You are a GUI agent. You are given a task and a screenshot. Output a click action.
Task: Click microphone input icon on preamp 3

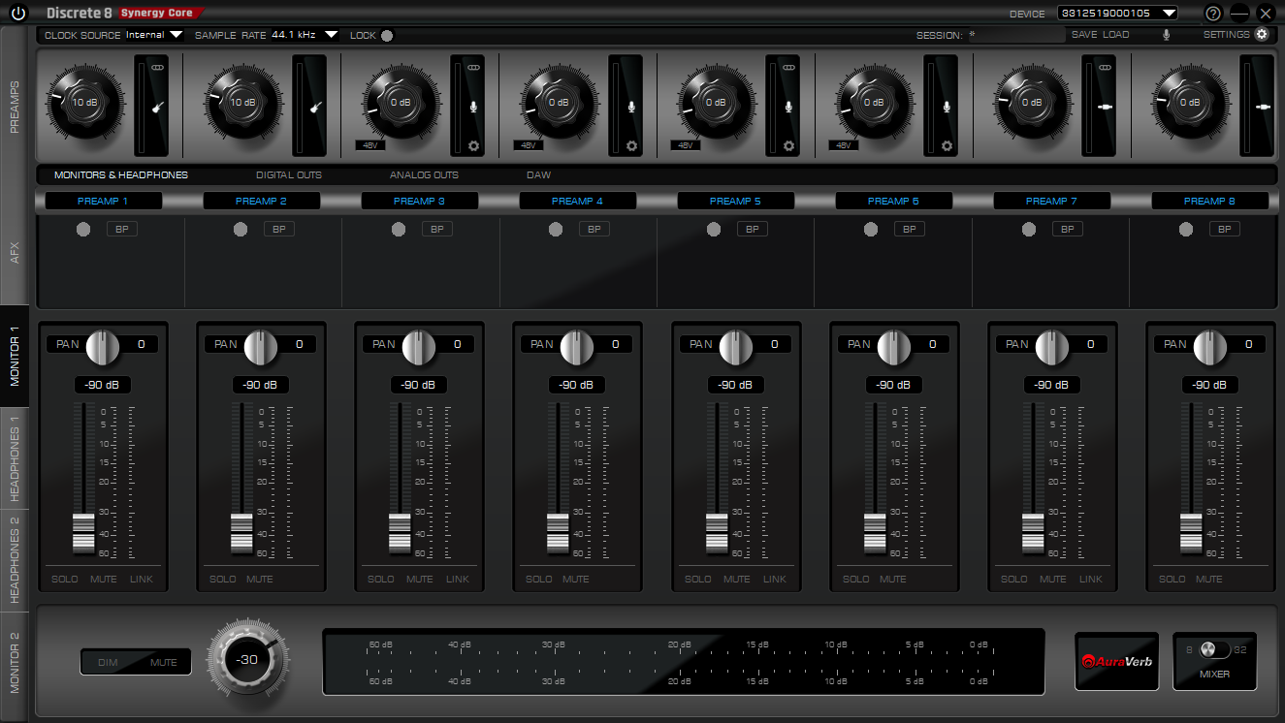pos(473,107)
